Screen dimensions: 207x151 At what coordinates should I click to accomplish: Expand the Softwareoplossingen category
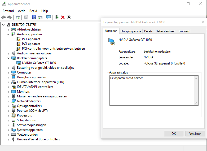coord(8,125)
